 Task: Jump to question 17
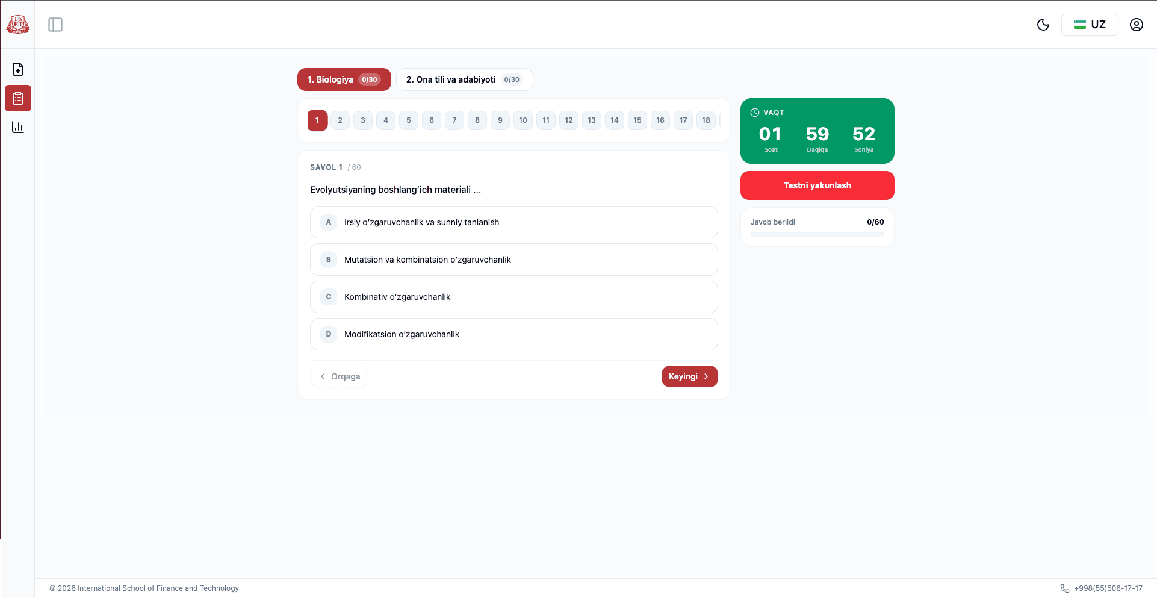click(x=683, y=120)
